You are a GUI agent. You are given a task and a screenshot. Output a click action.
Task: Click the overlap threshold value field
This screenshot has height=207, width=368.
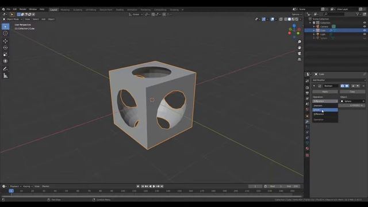352,105
